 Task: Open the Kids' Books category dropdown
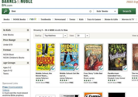106,11
